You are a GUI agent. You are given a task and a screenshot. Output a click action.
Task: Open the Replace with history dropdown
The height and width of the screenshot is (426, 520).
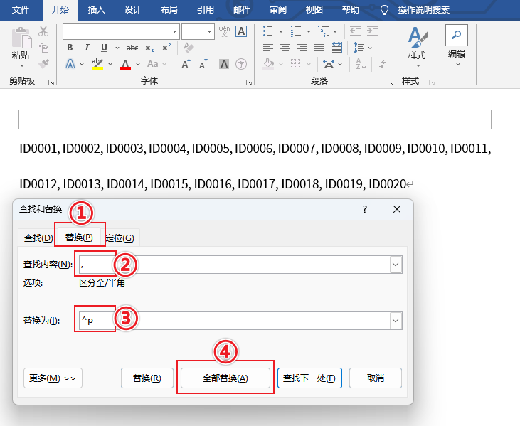(396, 321)
